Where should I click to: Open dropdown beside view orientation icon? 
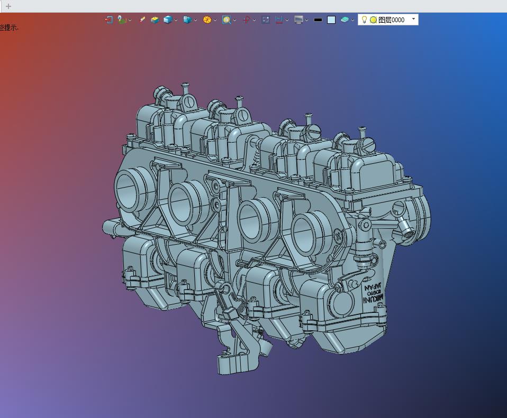point(196,20)
